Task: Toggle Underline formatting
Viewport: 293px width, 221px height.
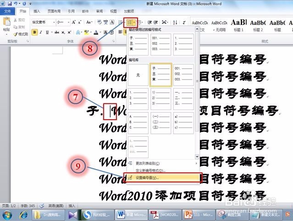Action: point(47,33)
